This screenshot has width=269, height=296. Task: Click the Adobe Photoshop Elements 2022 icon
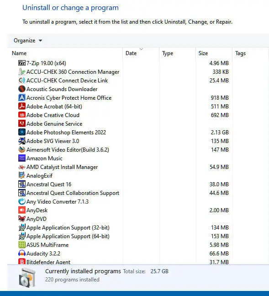(x=22, y=132)
